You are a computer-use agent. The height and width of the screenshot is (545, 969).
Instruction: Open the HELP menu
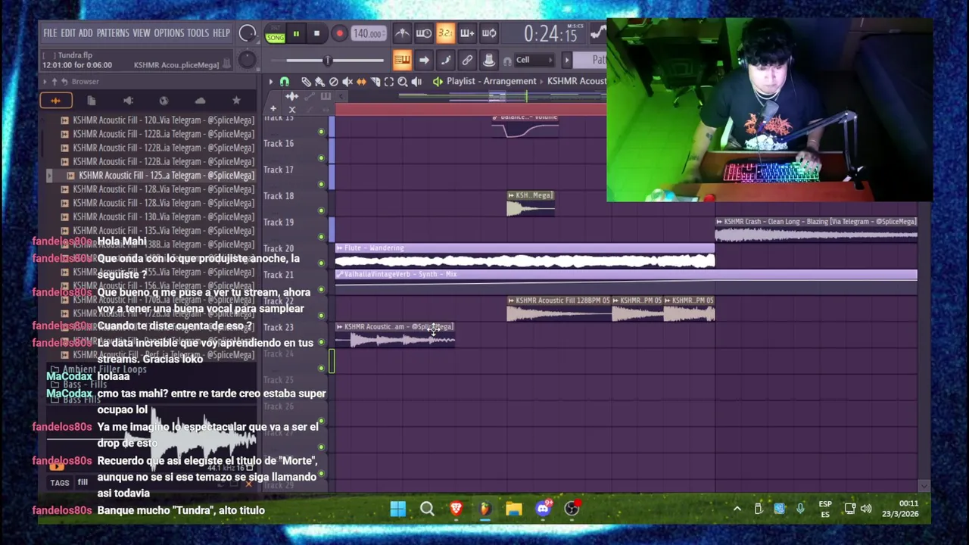tap(221, 33)
